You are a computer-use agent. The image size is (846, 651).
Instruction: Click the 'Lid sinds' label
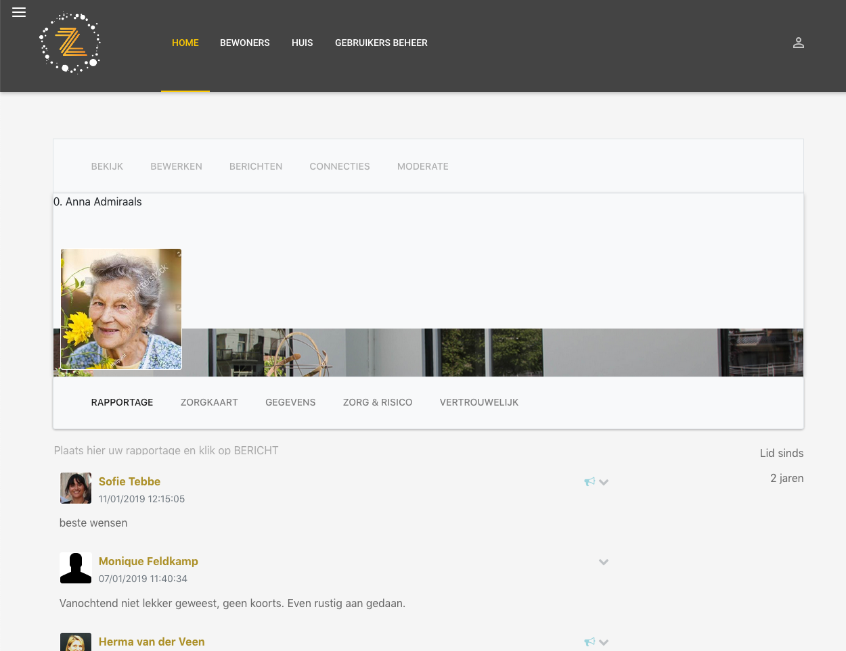tap(782, 453)
